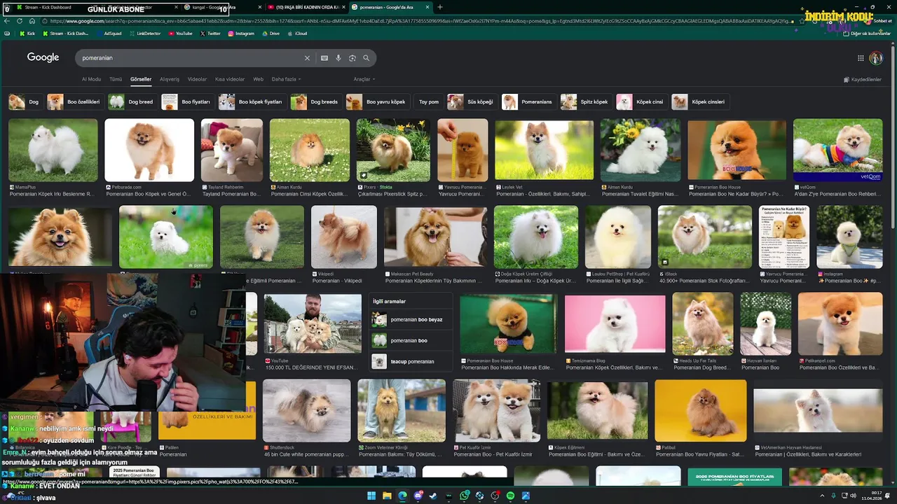The width and height of the screenshot is (897, 504).
Task: Open AdSquad bookmark in bookmarks bar
Action: click(109, 33)
